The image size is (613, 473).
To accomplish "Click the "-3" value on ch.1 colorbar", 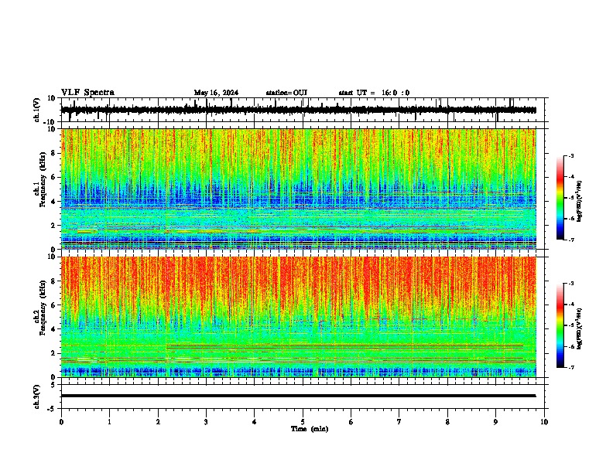I will point(570,155).
